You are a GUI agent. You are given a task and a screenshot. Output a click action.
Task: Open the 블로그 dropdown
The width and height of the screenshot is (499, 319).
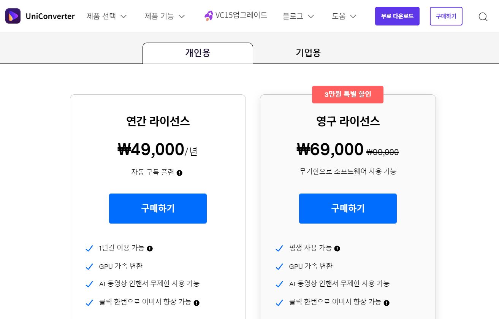pos(298,16)
